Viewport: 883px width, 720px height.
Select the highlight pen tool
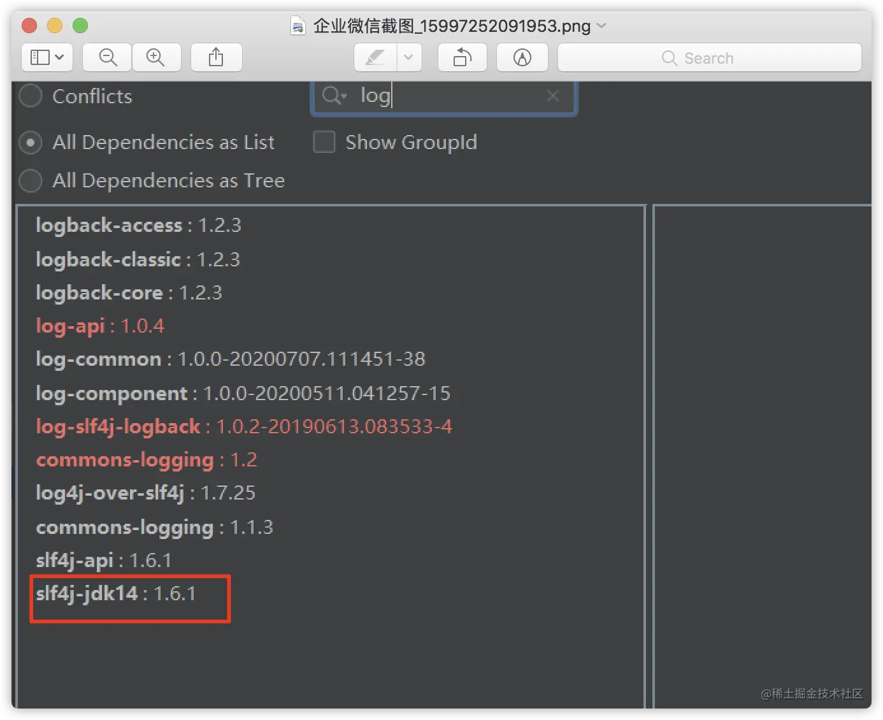(375, 57)
